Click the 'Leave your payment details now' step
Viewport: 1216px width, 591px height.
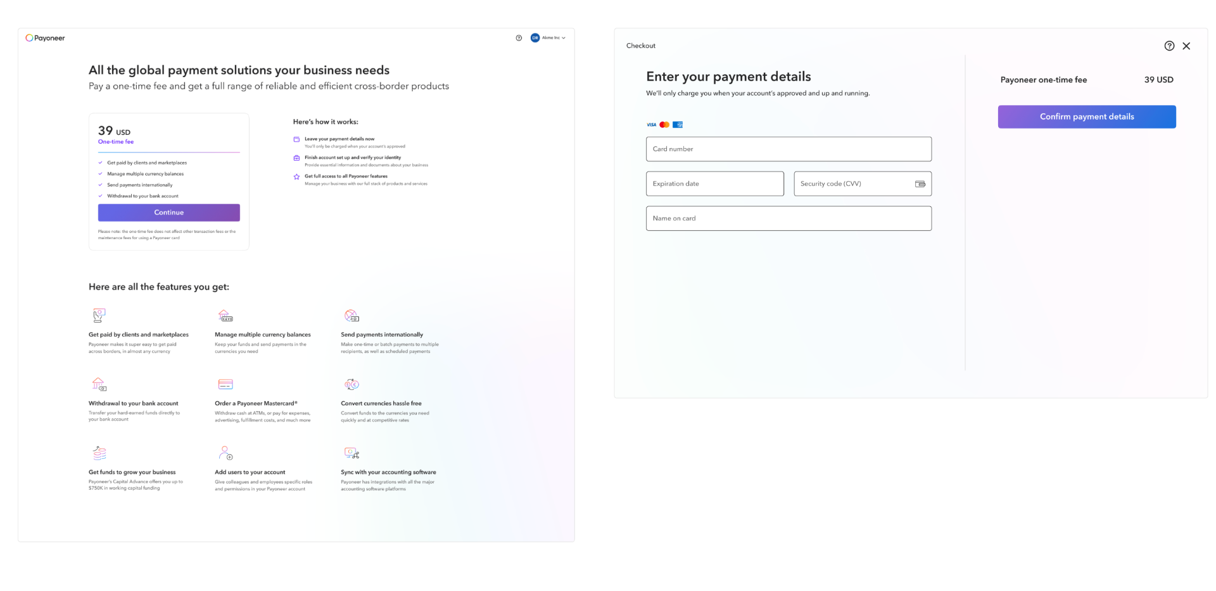(x=339, y=139)
